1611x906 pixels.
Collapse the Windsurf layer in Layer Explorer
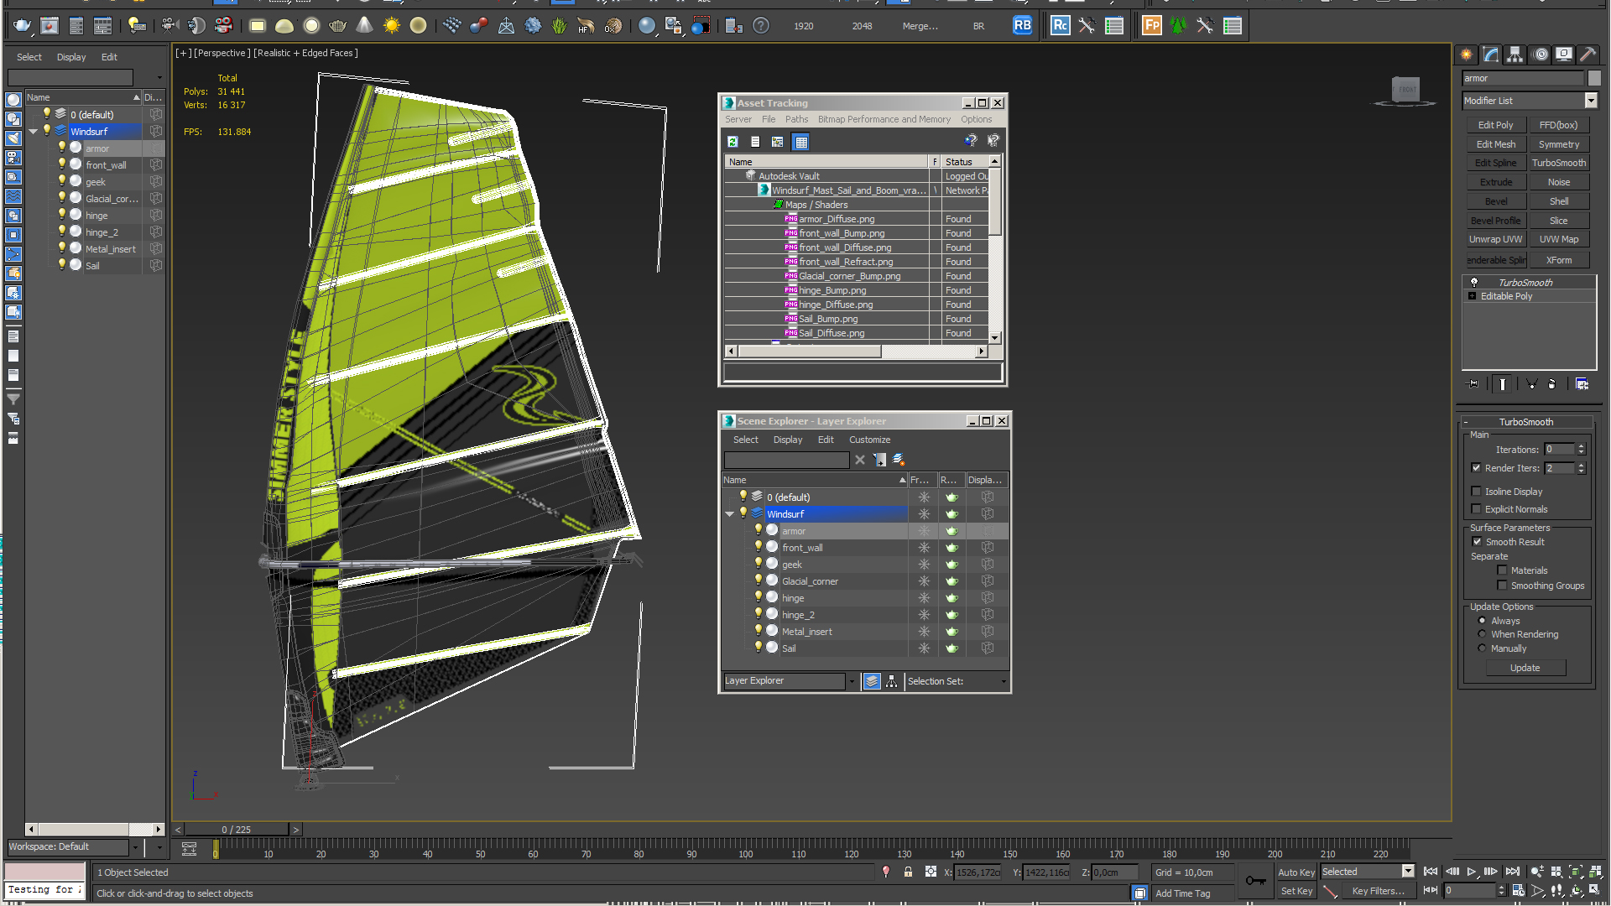pyautogui.click(x=729, y=514)
